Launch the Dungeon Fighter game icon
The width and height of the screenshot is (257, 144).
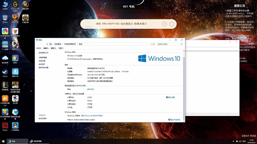click(15, 32)
